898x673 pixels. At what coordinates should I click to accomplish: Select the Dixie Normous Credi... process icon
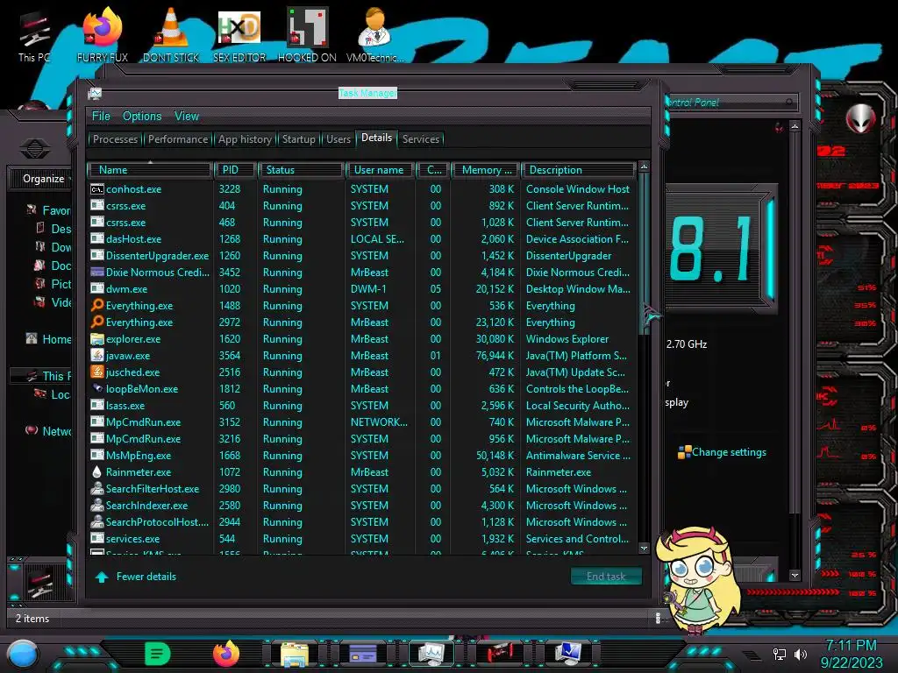click(x=96, y=273)
